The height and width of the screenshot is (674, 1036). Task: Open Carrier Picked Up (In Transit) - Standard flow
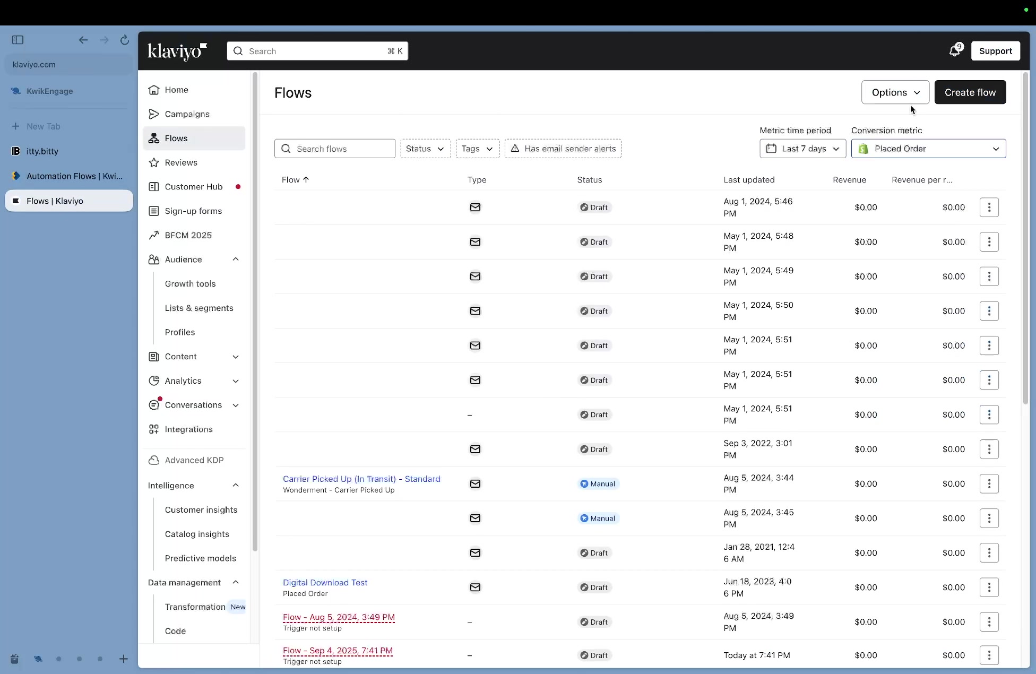coord(361,479)
